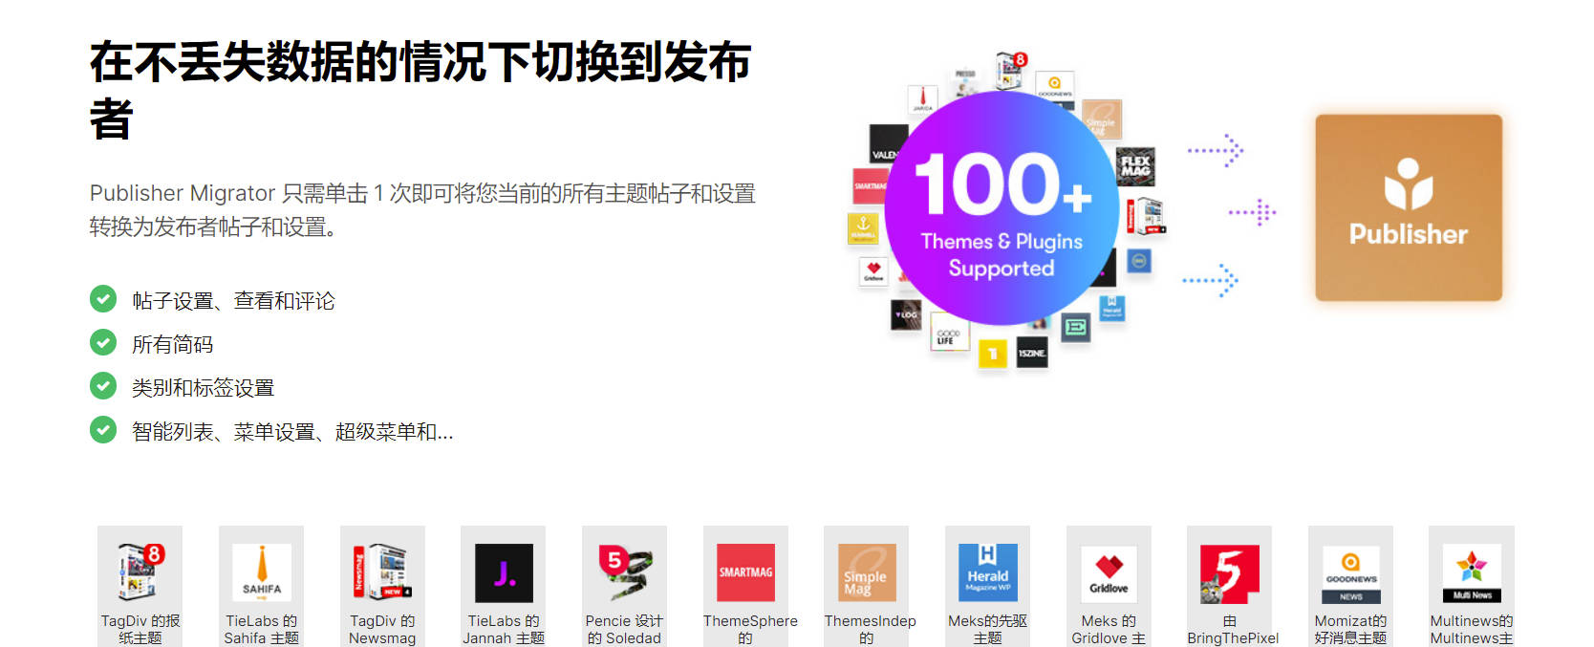The image size is (1594, 647).
Task: Click the BringThePixel red 5 icon
Action: coord(1229,572)
